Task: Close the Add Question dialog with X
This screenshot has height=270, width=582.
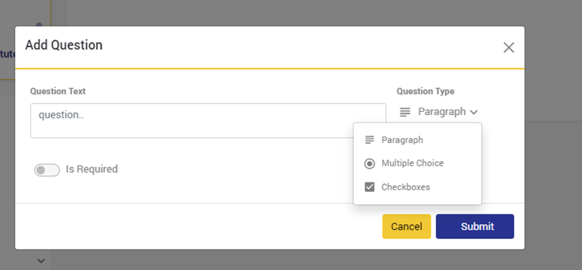Action: pyautogui.click(x=509, y=47)
